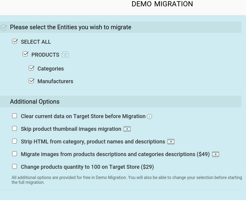Check Skip product thumbnail images migration
246x201 pixels.
[15, 128]
